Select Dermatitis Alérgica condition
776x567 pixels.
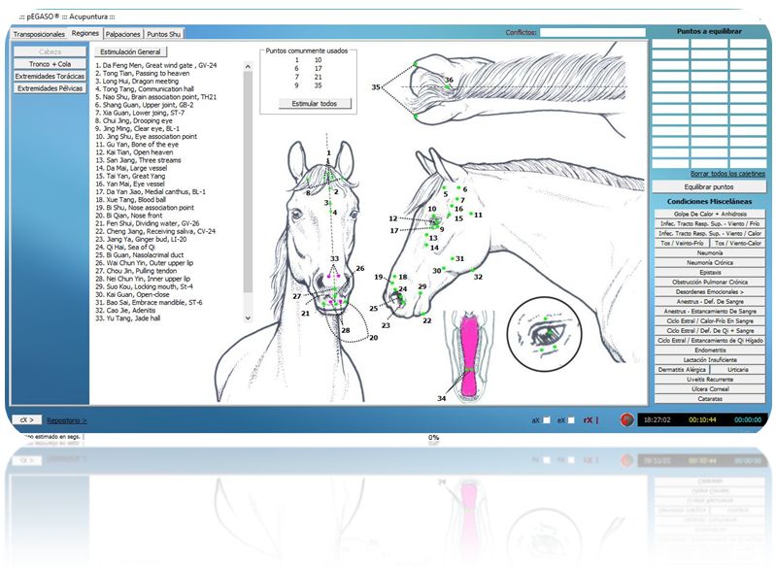[x=682, y=370]
